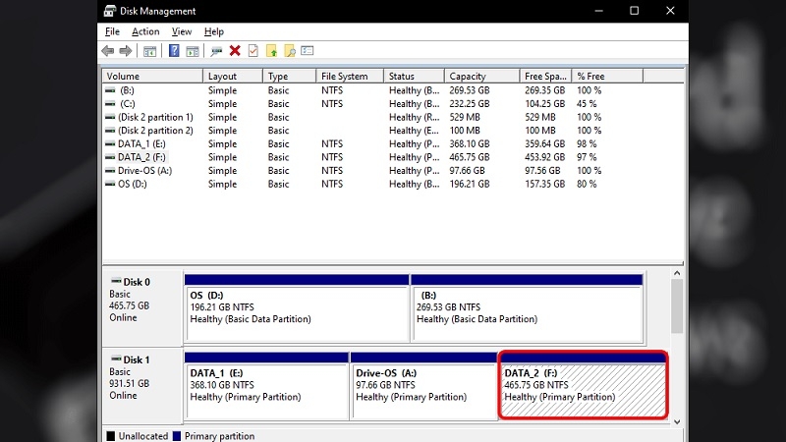Click the 232.25 GB capacity cell

pyautogui.click(x=470, y=104)
